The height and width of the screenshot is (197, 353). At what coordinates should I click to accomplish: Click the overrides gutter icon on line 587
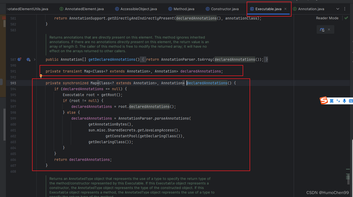[x=20, y=59]
